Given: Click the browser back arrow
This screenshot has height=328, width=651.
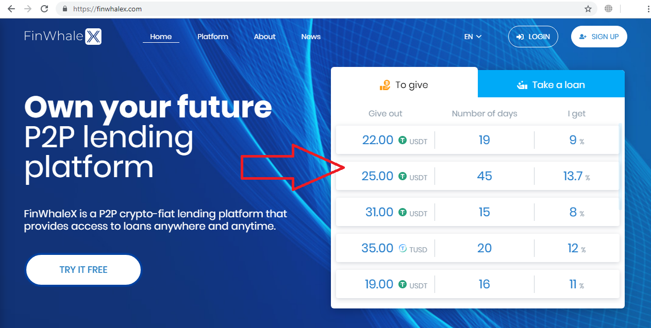Looking at the screenshot, I should coord(11,9).
